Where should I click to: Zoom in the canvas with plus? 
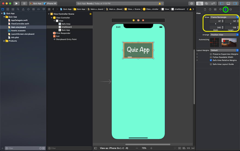point(151,148)
